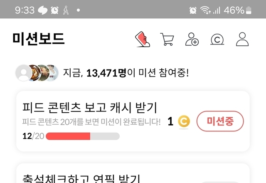Tap the default gray avatar thumbnail
Viewport: 266px width, 183px height.
pos(24,73)
